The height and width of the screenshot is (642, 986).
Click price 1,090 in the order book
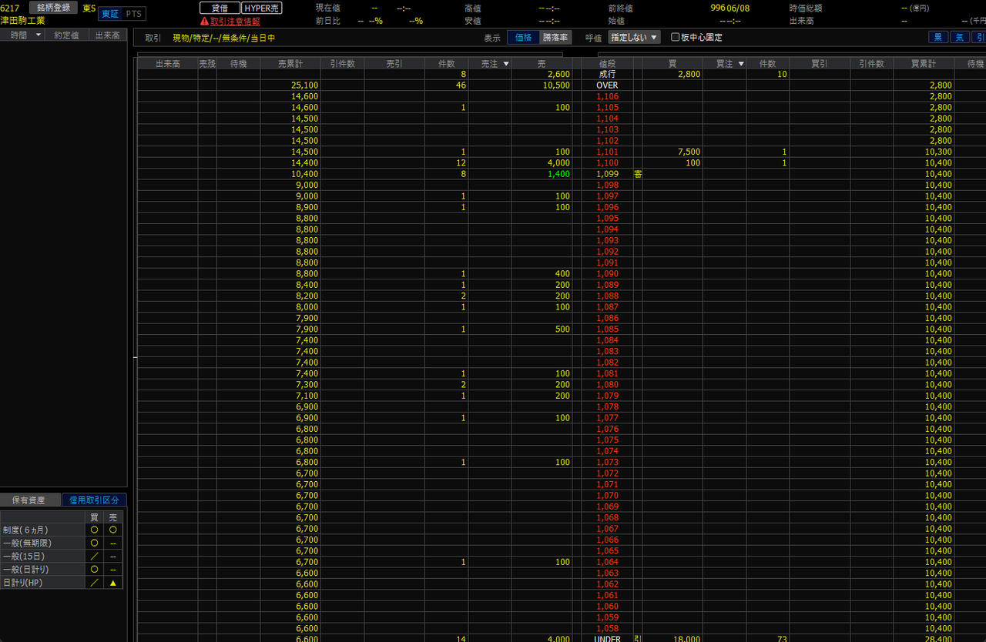coord(607,274)
